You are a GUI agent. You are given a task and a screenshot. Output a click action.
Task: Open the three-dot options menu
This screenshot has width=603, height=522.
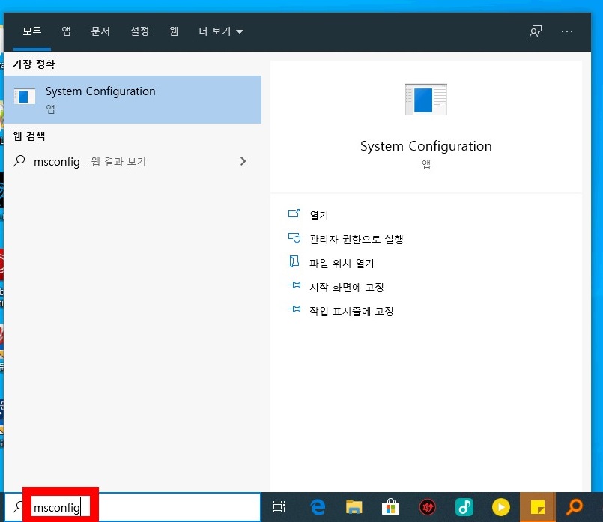click(567, 31)
